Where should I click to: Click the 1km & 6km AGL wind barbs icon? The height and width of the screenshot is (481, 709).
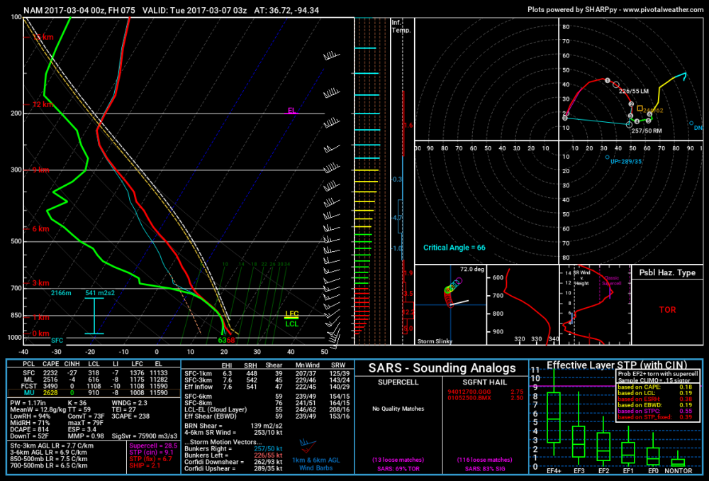tap(308, 446)
